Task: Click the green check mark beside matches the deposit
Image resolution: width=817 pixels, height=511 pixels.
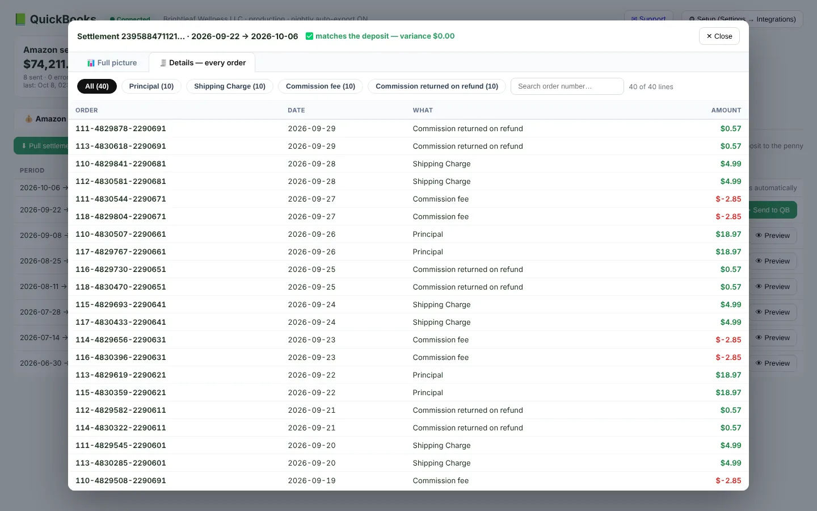Action: pos(309,36)
